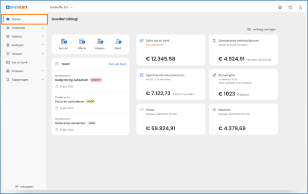Image resolution: width=308 pixels, height=194 pixels.
Task: Click the Taken list icon
Action: 57,64
